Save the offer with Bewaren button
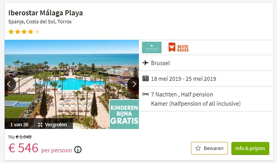This screenshot has width=277, height=163. pyautogui.click(x=209, y=148)
